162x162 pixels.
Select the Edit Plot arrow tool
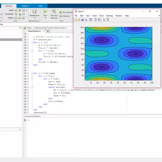coord(104,20)
